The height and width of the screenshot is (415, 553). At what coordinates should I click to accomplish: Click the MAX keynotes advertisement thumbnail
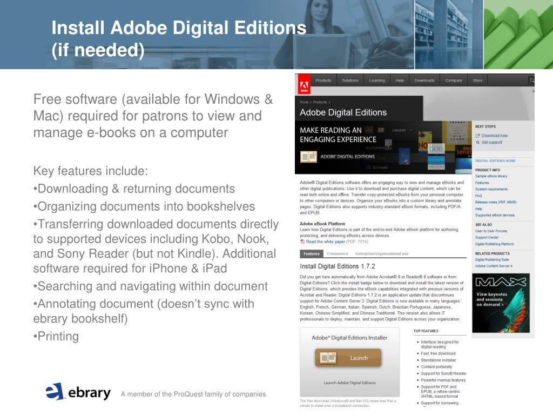pyautogui.click(x=501, y=303)
